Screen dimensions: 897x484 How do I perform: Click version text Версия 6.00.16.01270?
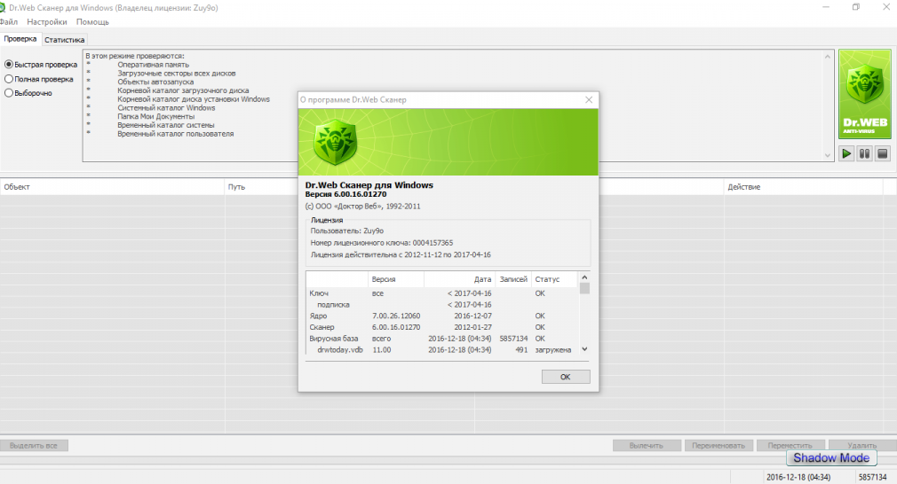click(345, 194)
